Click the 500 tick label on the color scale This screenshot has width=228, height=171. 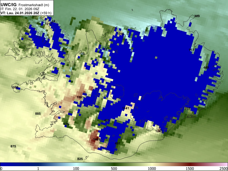pyautogui.click(x=114, y=169)
